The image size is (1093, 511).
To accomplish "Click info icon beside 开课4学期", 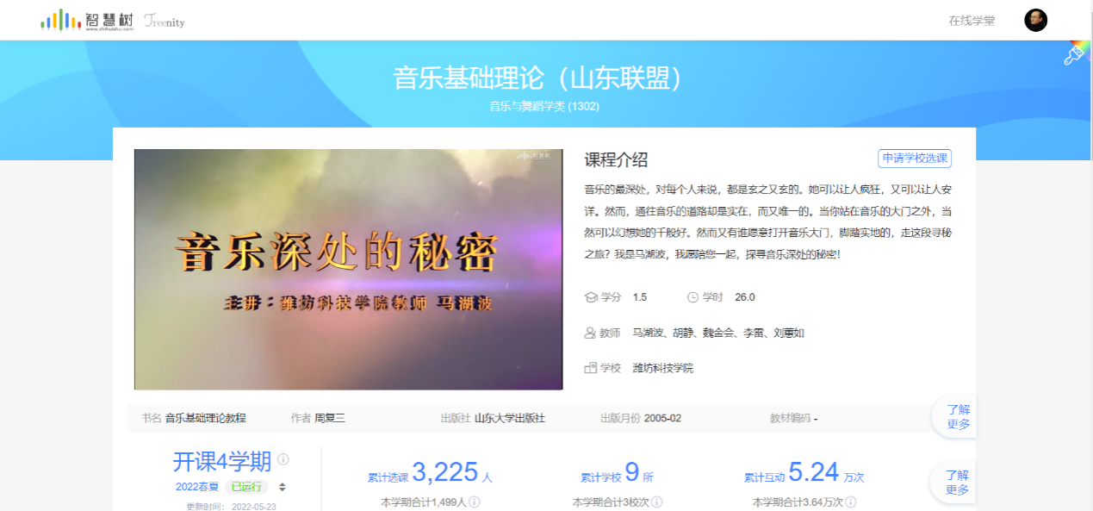I will point(283,459).
